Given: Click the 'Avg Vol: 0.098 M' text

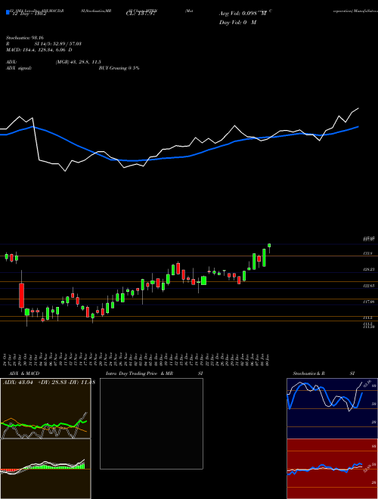Looking at the screenshot, I should pyautogui.click(x=243, y=14).
